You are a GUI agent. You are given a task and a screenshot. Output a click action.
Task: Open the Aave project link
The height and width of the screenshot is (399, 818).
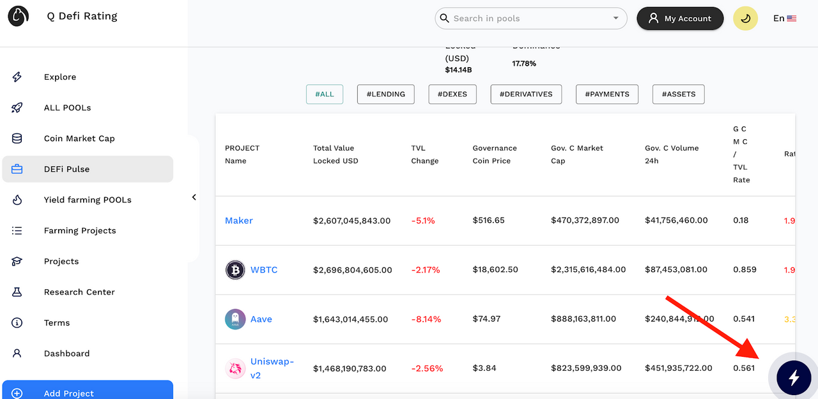tap(261, 319)
